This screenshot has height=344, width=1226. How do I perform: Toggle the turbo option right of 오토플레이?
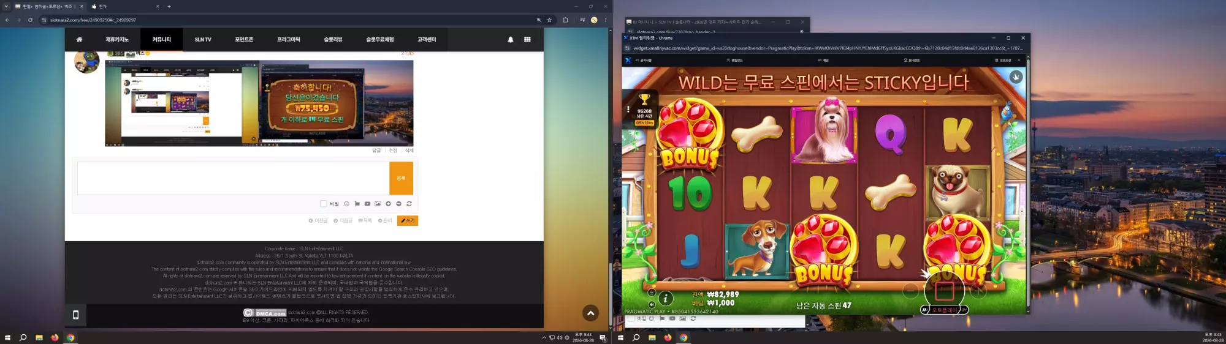click(x=964, y=310)
